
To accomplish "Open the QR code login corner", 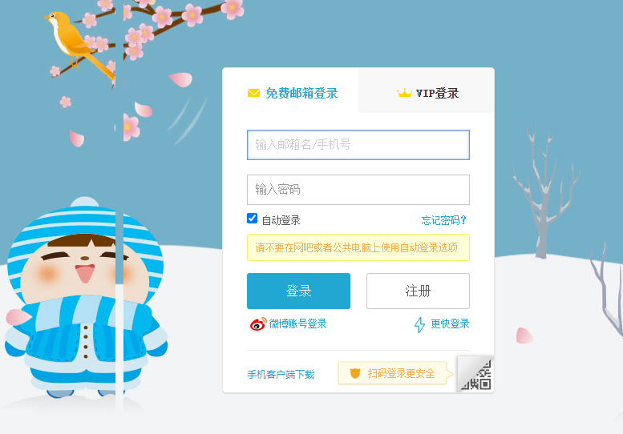I will tap(475, 374).
